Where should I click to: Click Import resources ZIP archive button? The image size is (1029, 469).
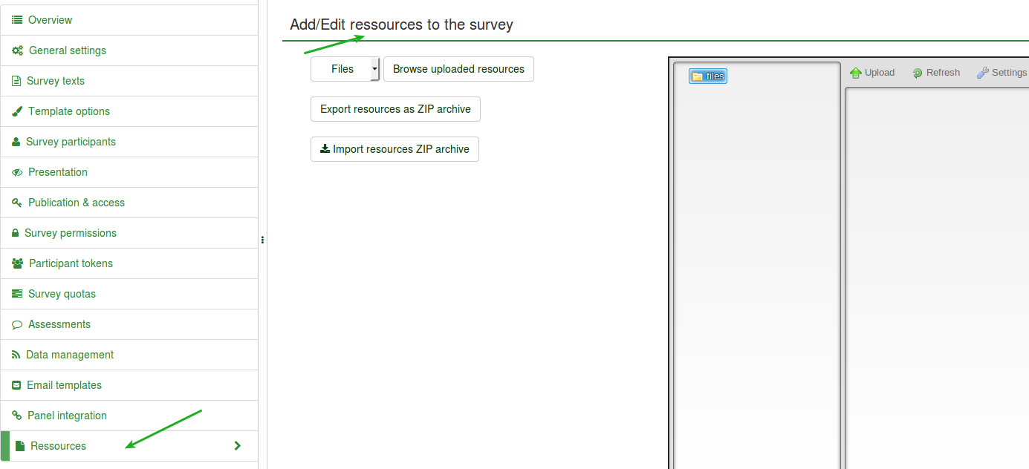(395, 149)
